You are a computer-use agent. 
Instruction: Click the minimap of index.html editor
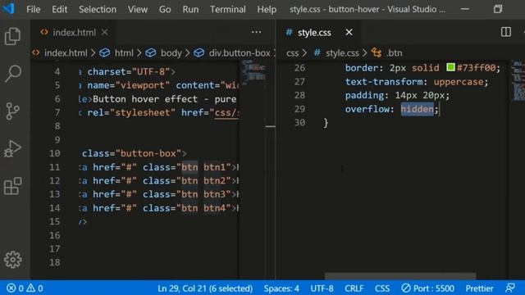click(x=253, y=72)
